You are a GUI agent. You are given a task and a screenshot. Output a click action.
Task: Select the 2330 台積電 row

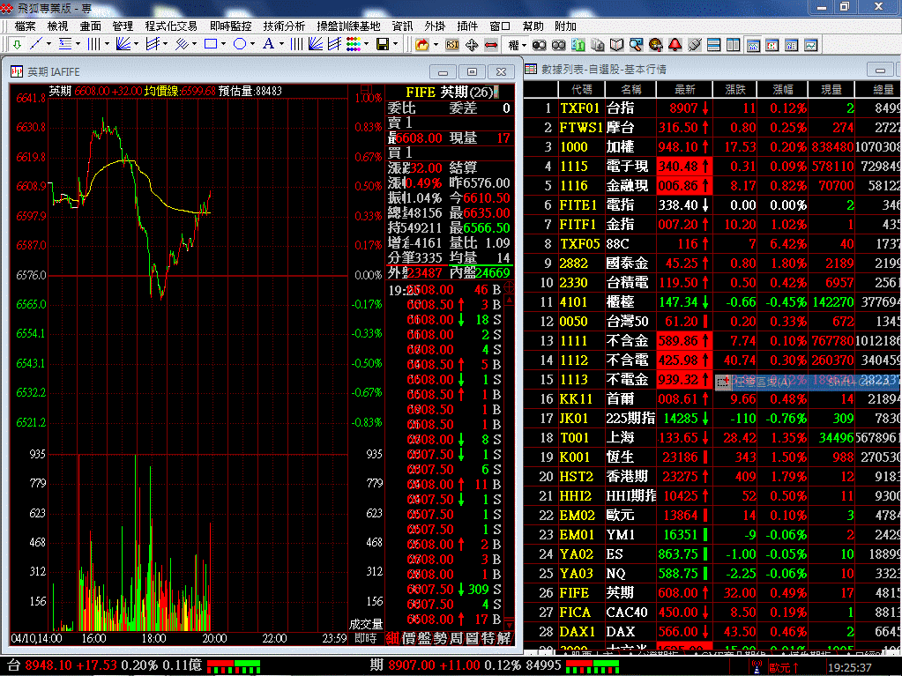click(712, 283)
